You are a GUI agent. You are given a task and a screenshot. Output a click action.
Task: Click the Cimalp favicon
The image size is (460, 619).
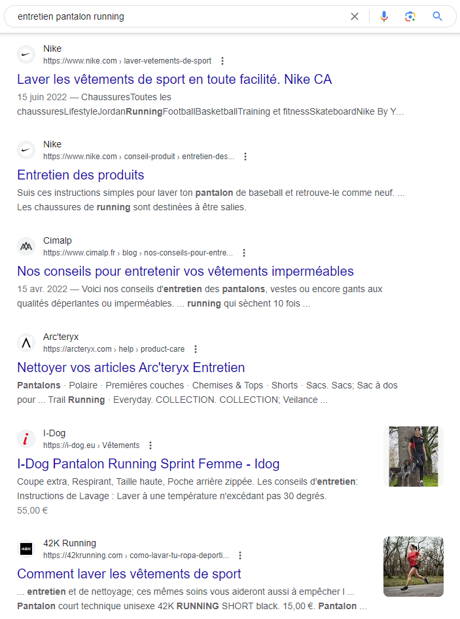pos(26,246)
